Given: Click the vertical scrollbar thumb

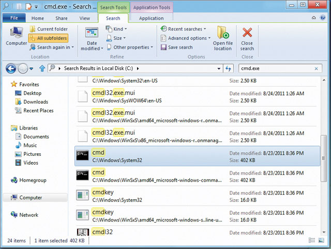Looking at the screenshot, I should click(x=323, y=158).
